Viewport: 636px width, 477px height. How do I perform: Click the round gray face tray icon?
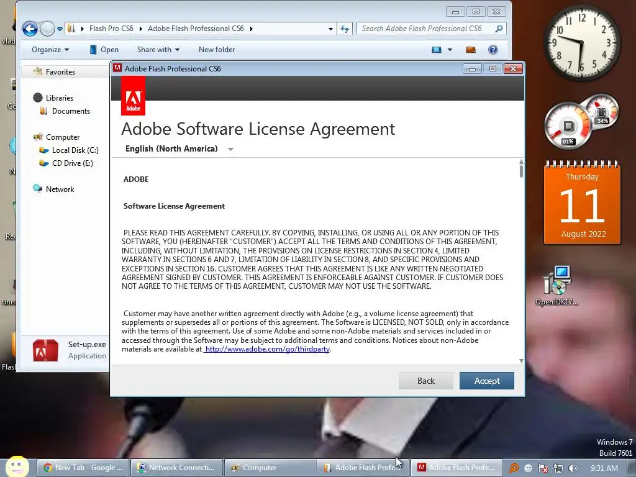(528, 468)
